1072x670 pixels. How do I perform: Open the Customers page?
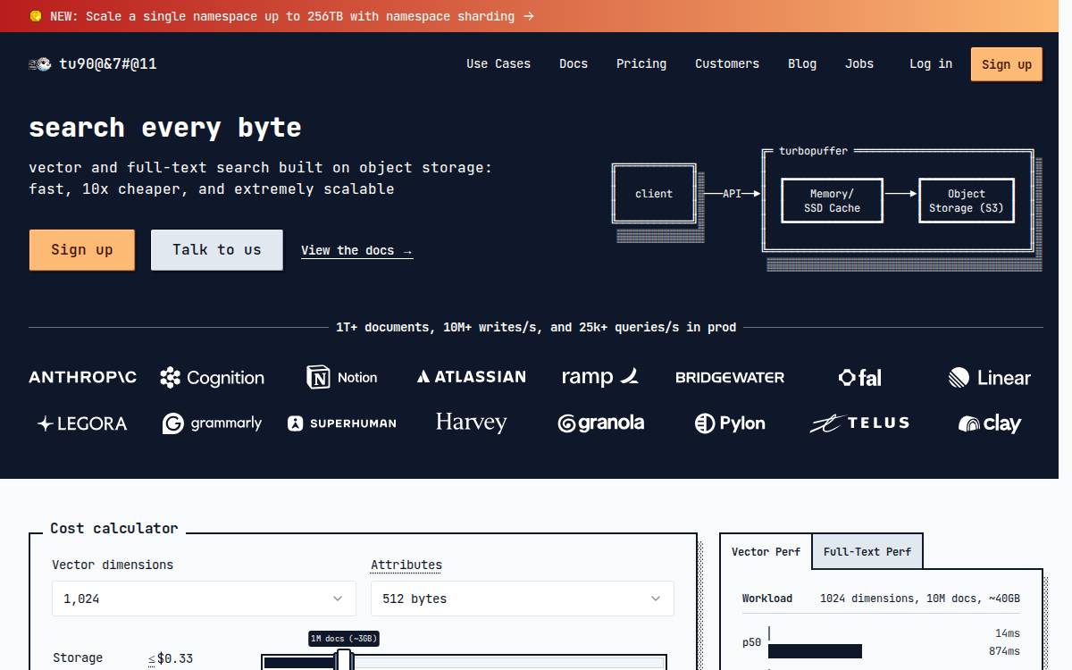[727, 64]
